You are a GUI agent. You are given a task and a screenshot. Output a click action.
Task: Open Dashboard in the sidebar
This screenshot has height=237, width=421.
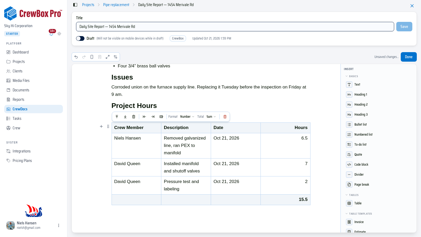[33, 52]
